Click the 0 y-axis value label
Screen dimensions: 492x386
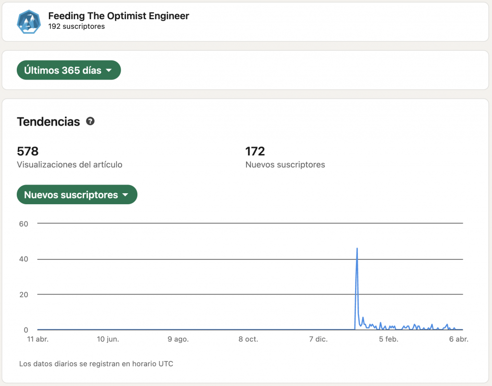click(x=26, y=330)
